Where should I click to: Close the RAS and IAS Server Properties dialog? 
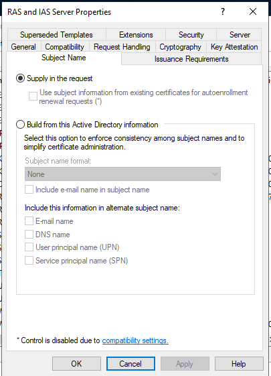click(x=253, y=11)
